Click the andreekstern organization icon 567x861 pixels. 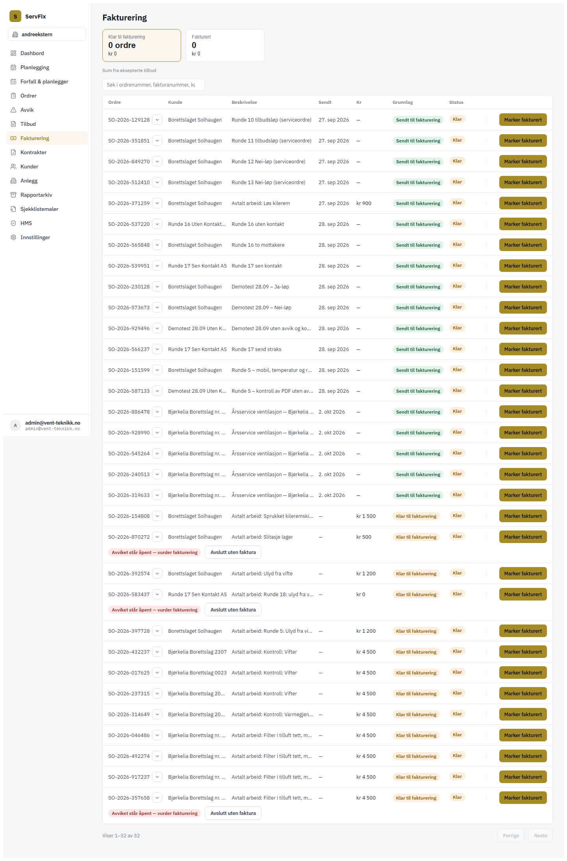coord(15,34)
